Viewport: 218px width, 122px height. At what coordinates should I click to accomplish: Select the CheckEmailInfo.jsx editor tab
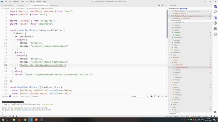(39, 5)
